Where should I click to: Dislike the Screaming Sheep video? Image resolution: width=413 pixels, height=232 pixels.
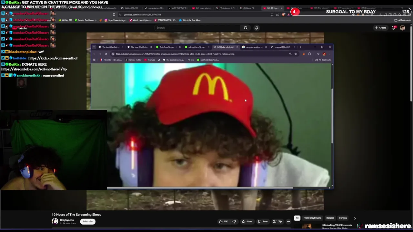click(234, 221)
